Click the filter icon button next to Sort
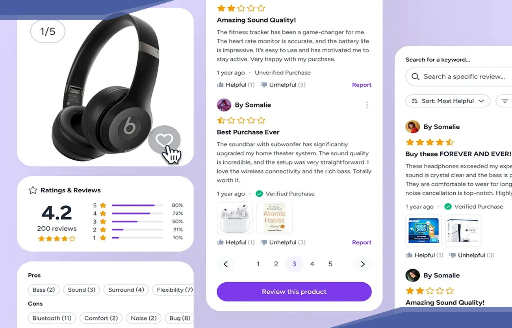The image size is (512, 328). [x=505, y=101]
